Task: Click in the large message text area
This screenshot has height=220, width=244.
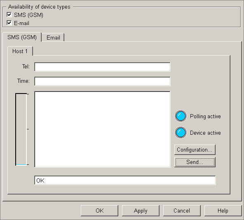Action: (x=102, y=129)
